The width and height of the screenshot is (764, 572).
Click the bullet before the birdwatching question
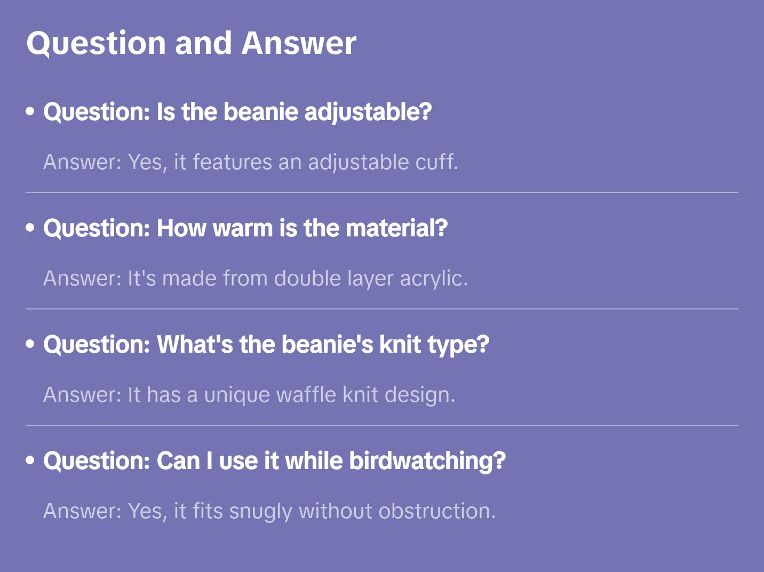coord(30,460)
